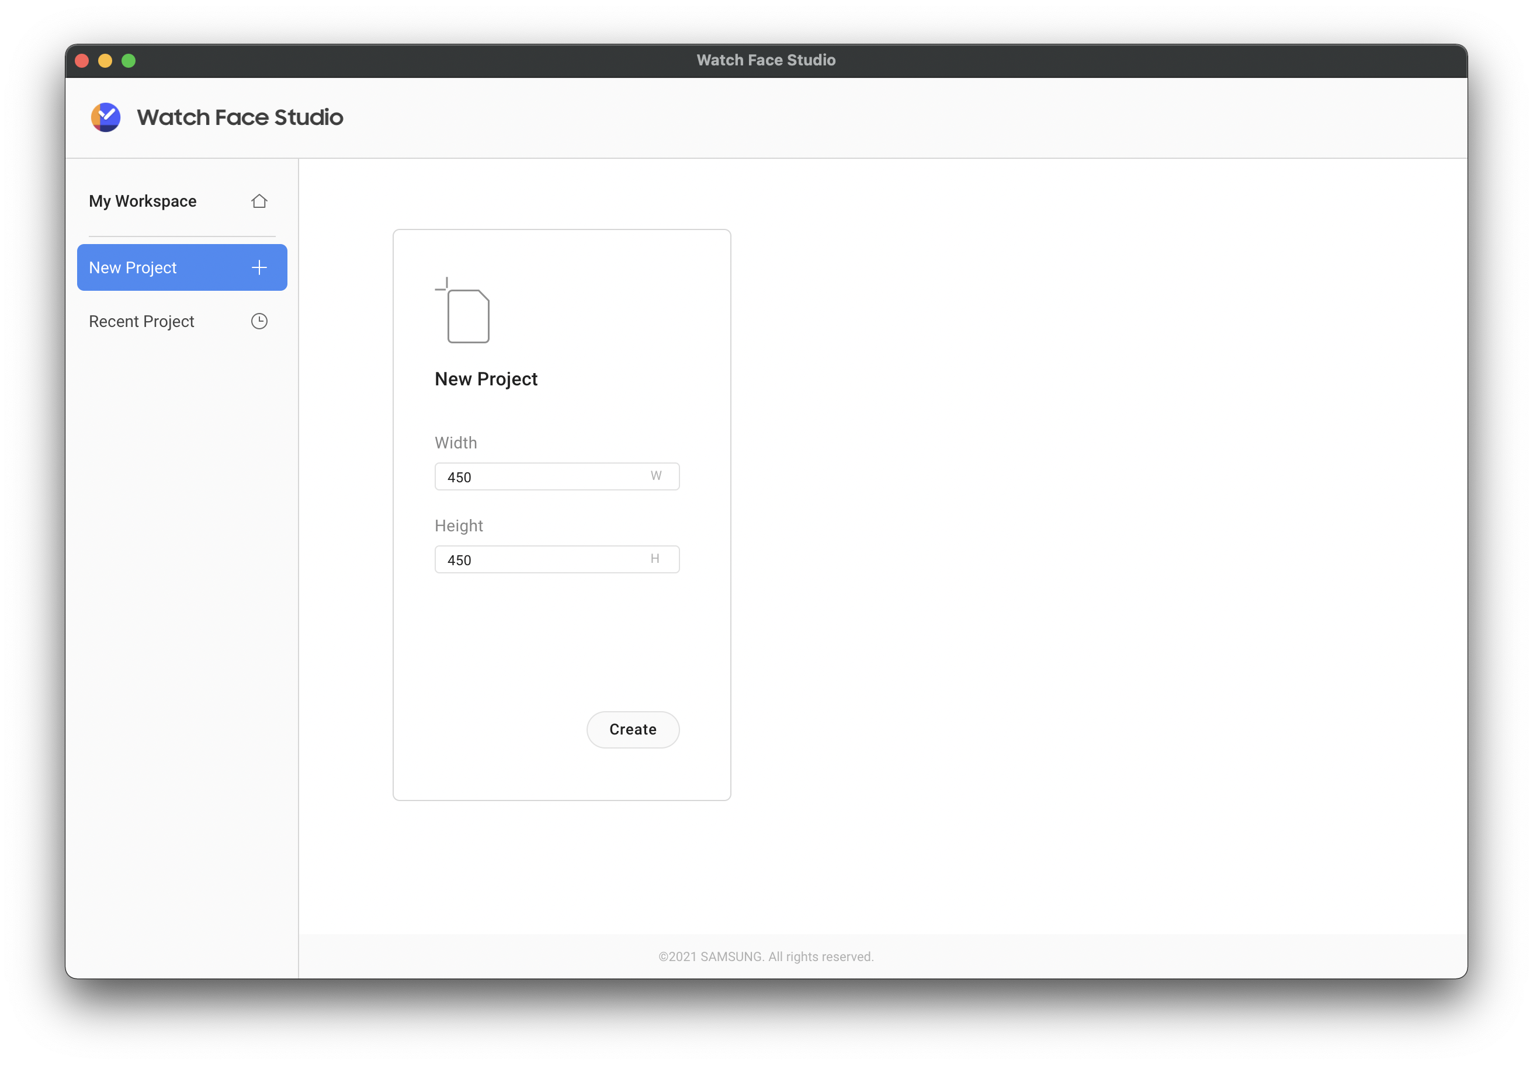The width and height of the screenshot is (1533, 1065).
Task: Select New Project in the sidebar
Action: coord(134,267)
